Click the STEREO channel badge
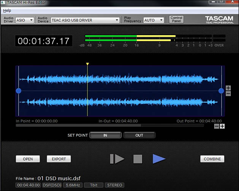239x191 pixels. pyautogui.click(x=114, y=185)
